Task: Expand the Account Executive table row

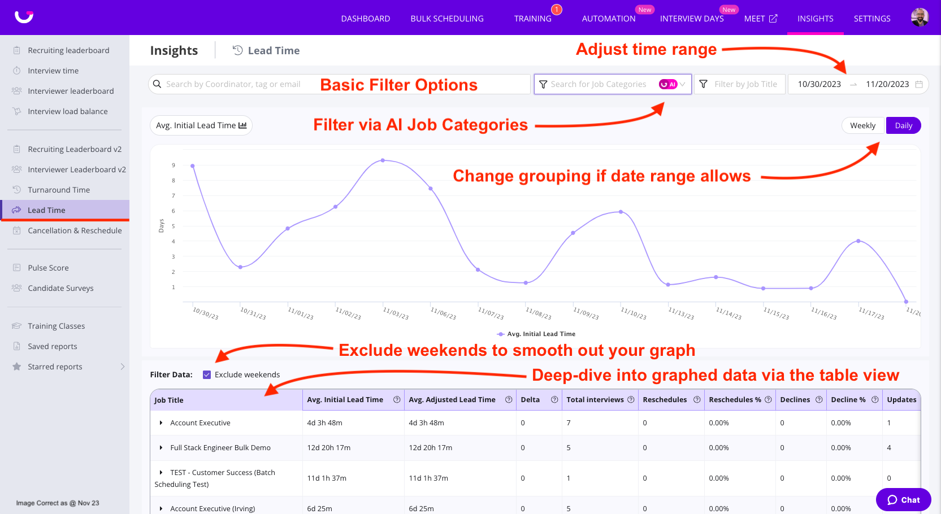Action: 160,422
